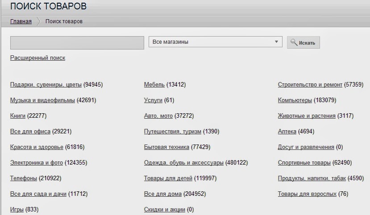370x215 pixels.
Task: Browse Бытовая техника category
Action: [166, 147]
